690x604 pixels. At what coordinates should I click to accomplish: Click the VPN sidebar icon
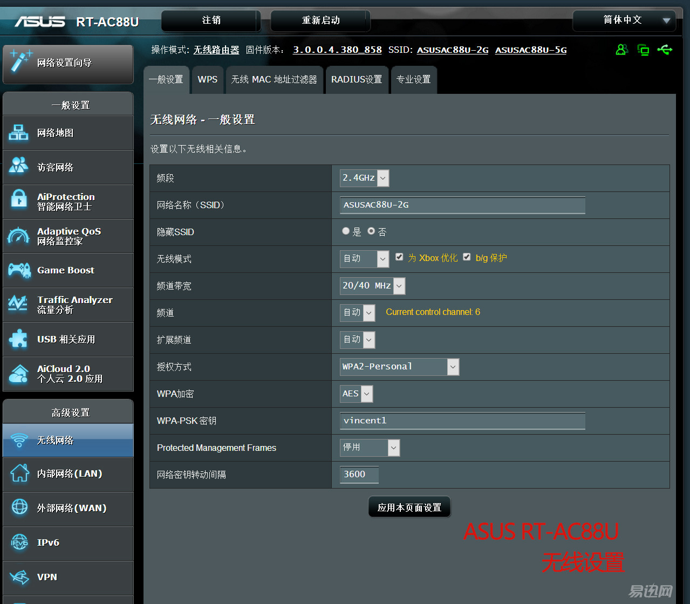click(x=19, y=577)
